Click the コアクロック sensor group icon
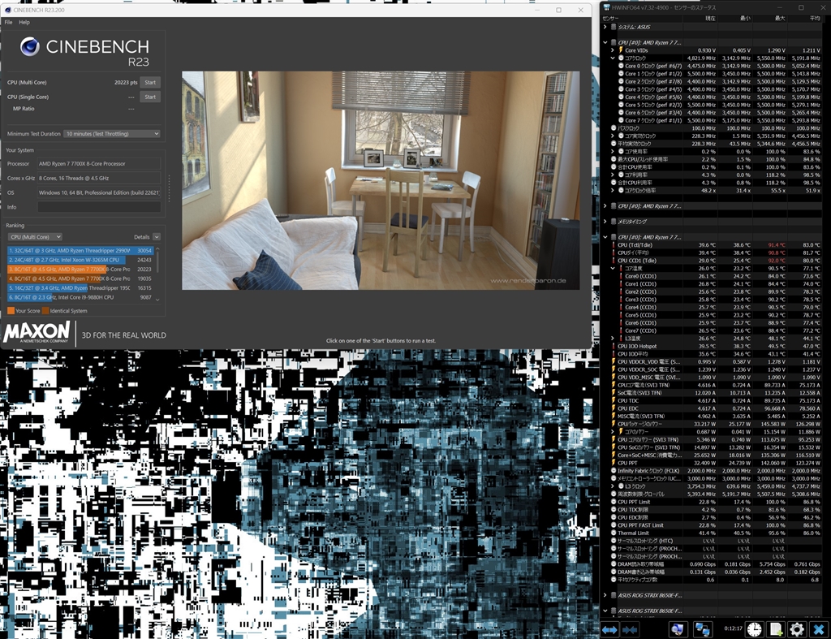Image resolution: width=831 pixels, height=639 pixels. pyautogui.click(x=620, y=58)
